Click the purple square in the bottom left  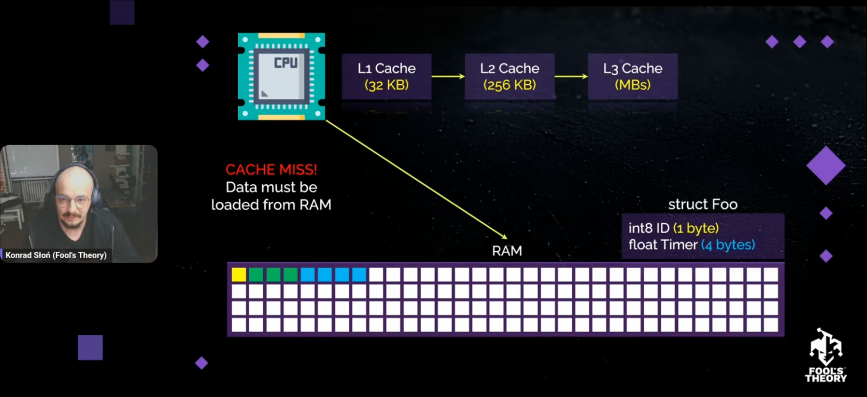coord(90,347)
